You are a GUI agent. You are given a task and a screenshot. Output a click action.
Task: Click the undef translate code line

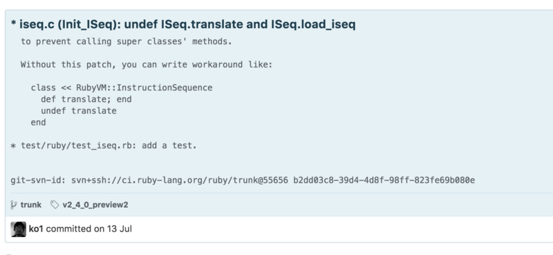[79, 111]
